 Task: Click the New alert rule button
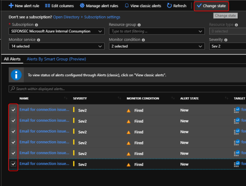coord(24,6)
